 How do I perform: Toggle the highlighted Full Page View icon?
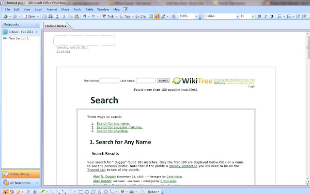coord(157,16)
